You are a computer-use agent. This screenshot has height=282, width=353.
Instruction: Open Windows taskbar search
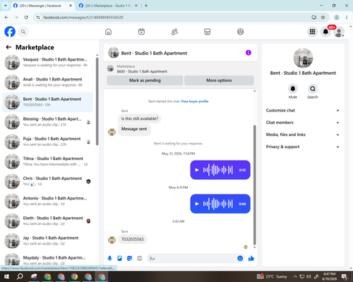click(x=20, y=276)
